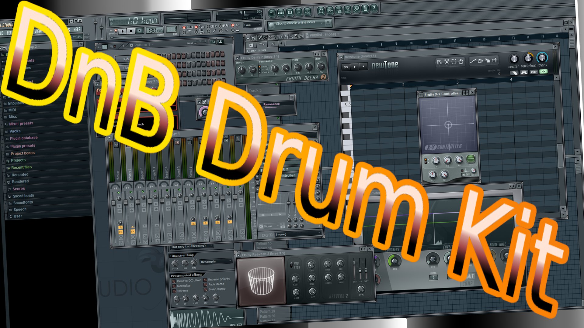Enable Reverse polarity checkbox
Viewport: 584px width, 328px height.
point(205,280)
